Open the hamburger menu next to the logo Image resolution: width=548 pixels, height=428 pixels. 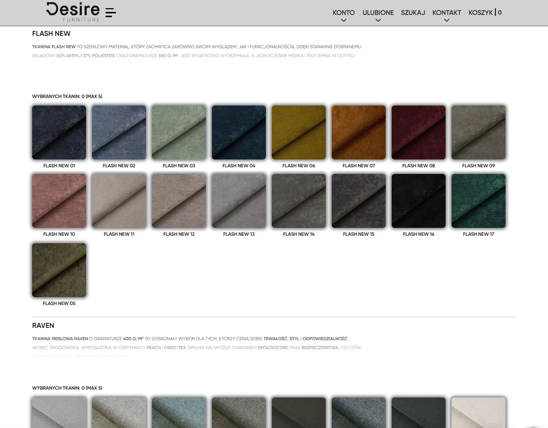pyautogui.click(x=110, y=12)
